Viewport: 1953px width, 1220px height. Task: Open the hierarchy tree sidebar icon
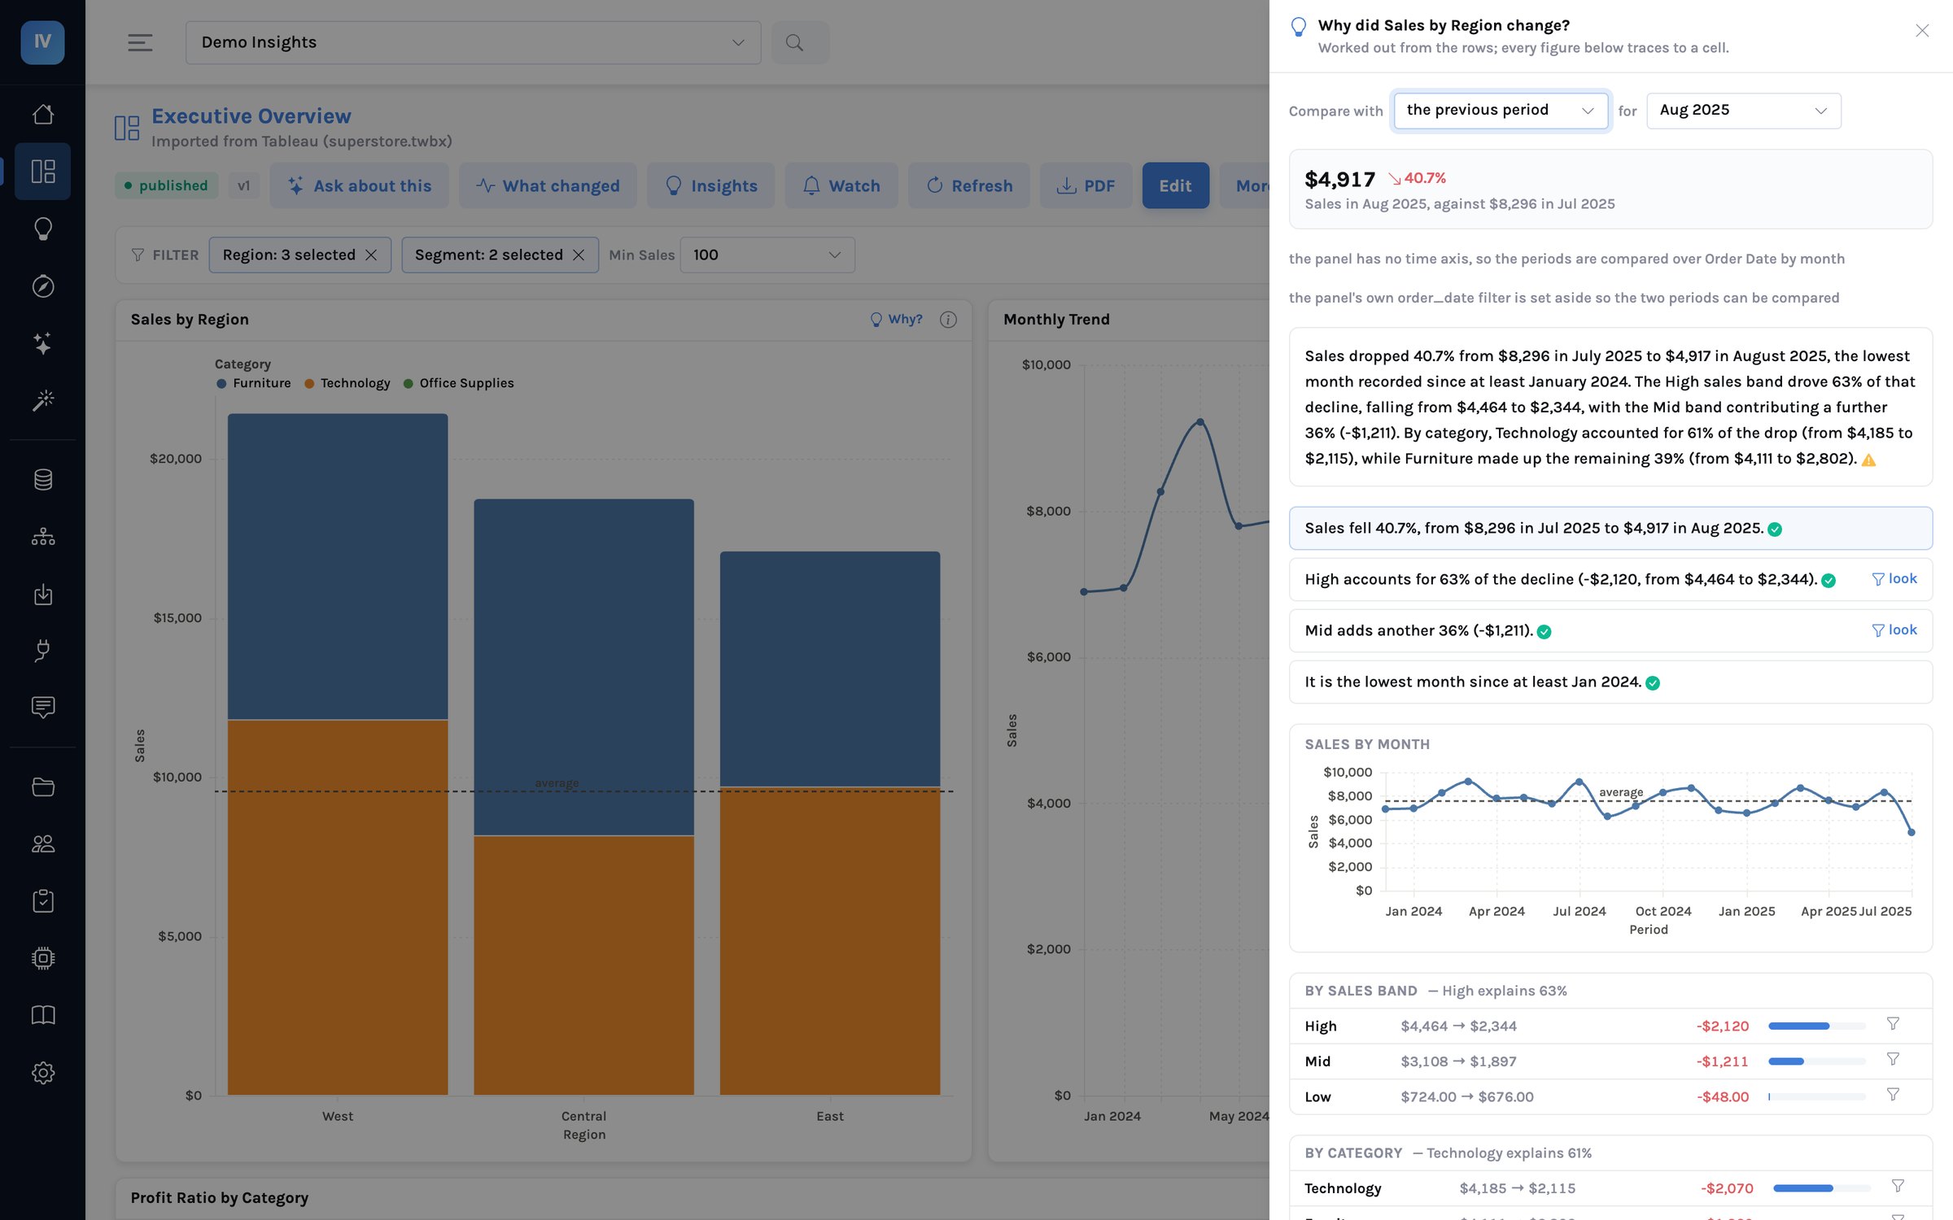pyautogui.click(x=43, y=537)
